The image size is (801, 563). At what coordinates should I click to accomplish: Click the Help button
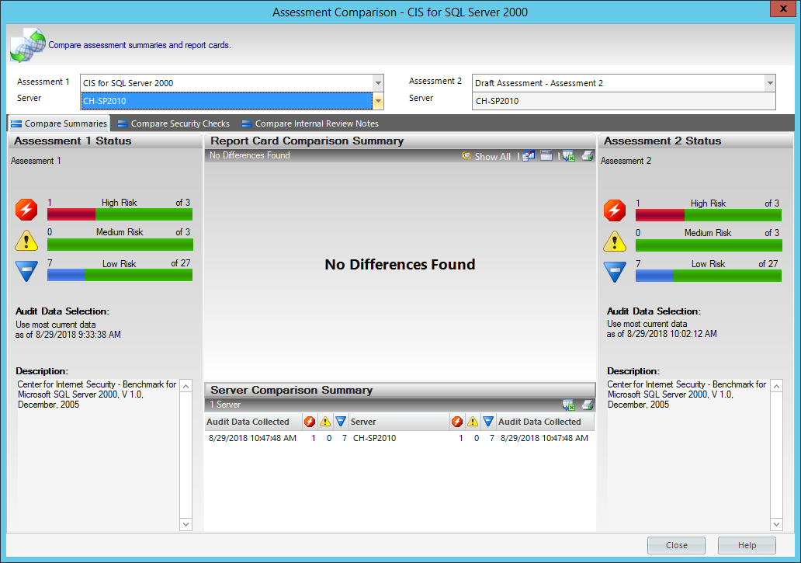[747, 545]
